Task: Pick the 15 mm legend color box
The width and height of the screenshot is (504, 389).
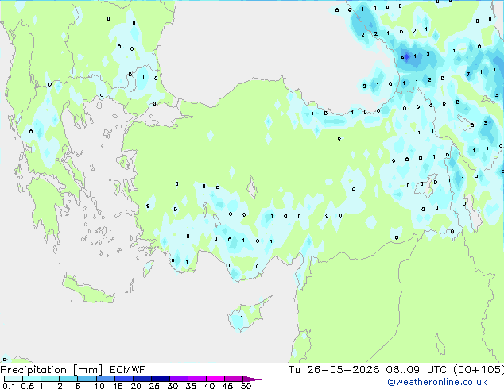Action: [123, 379]
